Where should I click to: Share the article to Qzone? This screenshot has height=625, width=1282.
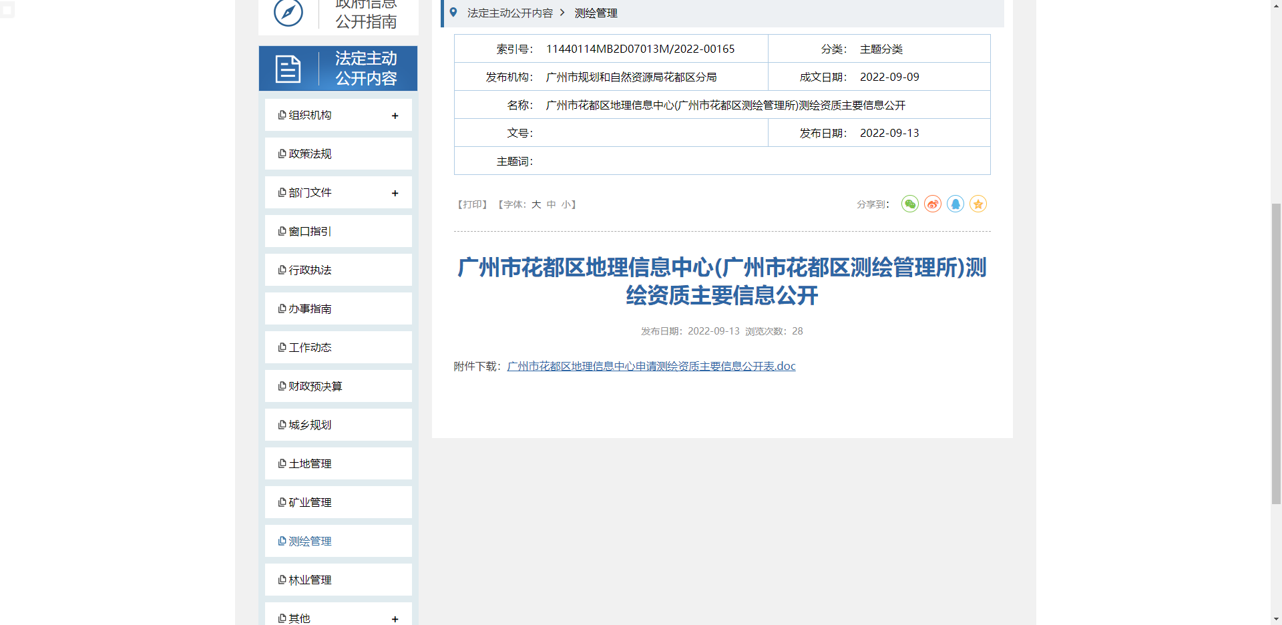[978, 204]
